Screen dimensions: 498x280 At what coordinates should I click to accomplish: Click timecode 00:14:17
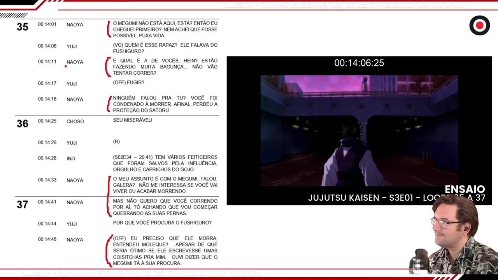[x=47, y=83]
